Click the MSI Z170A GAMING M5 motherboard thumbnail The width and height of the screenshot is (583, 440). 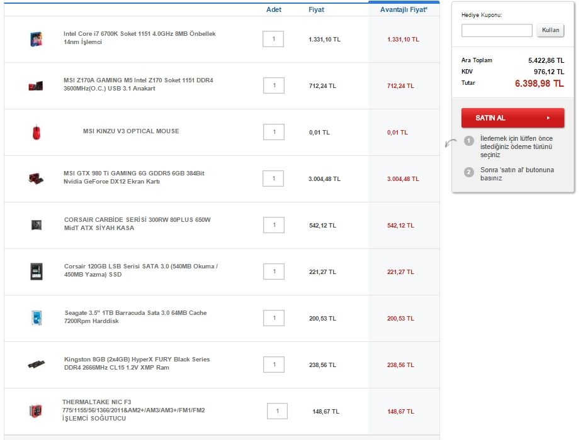(36, 85)
